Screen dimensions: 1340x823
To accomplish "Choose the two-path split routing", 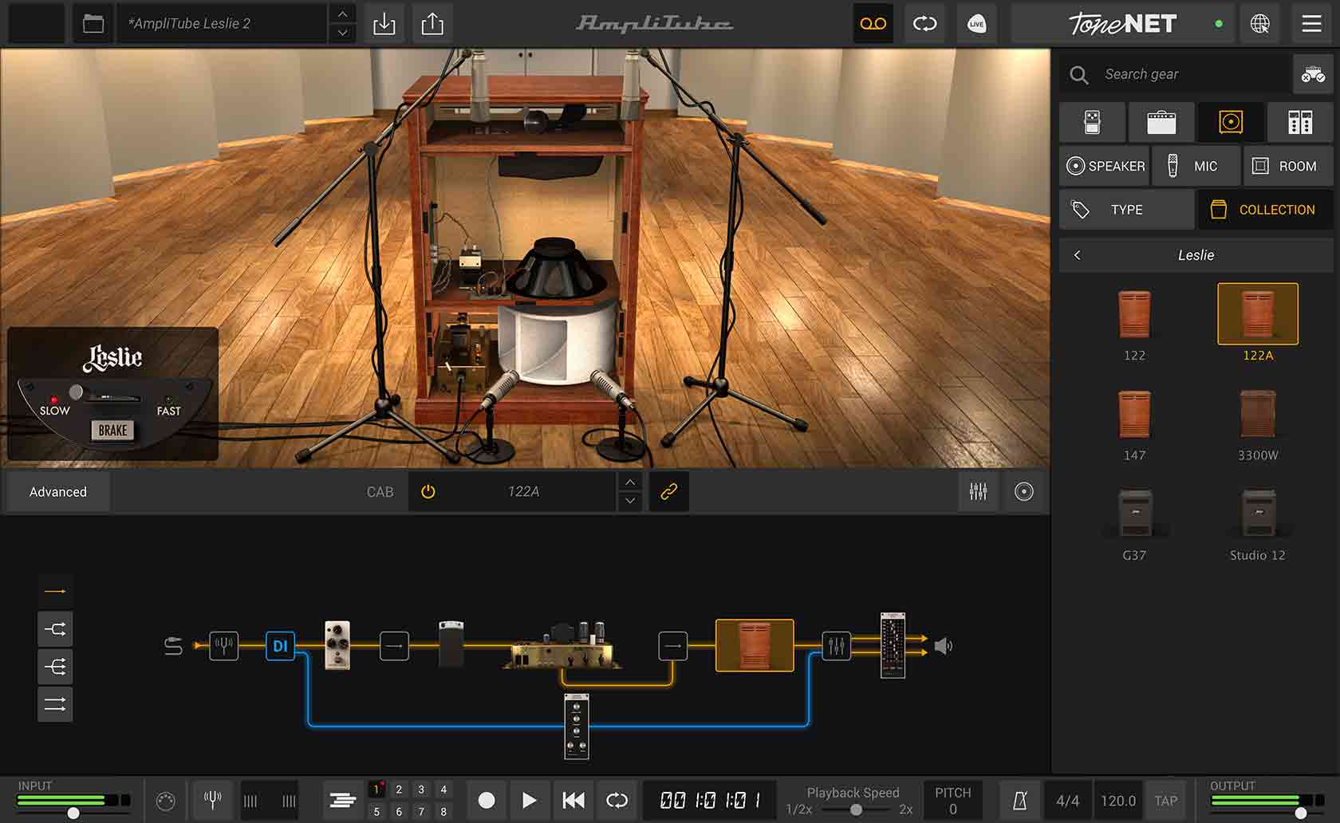I will 55,629.
